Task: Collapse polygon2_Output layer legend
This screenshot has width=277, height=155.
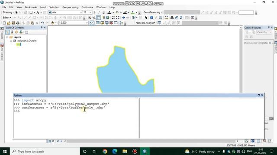Action: (11, 41)
